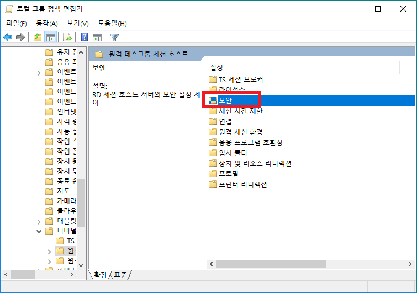Screen dimensions: 417x293
Task: Expand the 태블릿 tree node arrow
Action: pos(39,221)
